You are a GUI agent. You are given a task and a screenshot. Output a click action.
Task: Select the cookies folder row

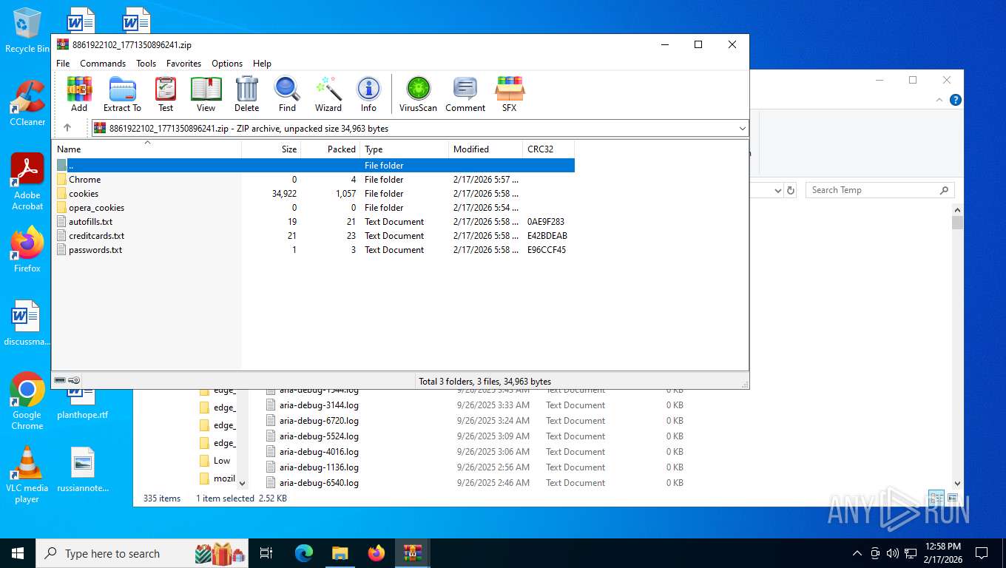click(x=314, y=194)
